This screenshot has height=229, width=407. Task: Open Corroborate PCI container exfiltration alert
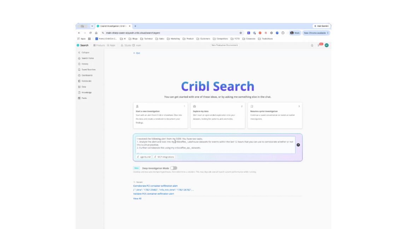[155, 186]
